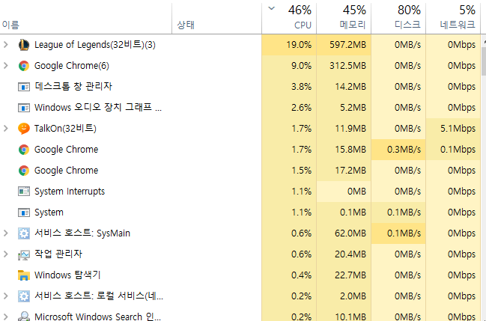Click the 데스크톱 창 관리자 process icon
Viewport: 486px width, 321px height.
pos(24,87)
